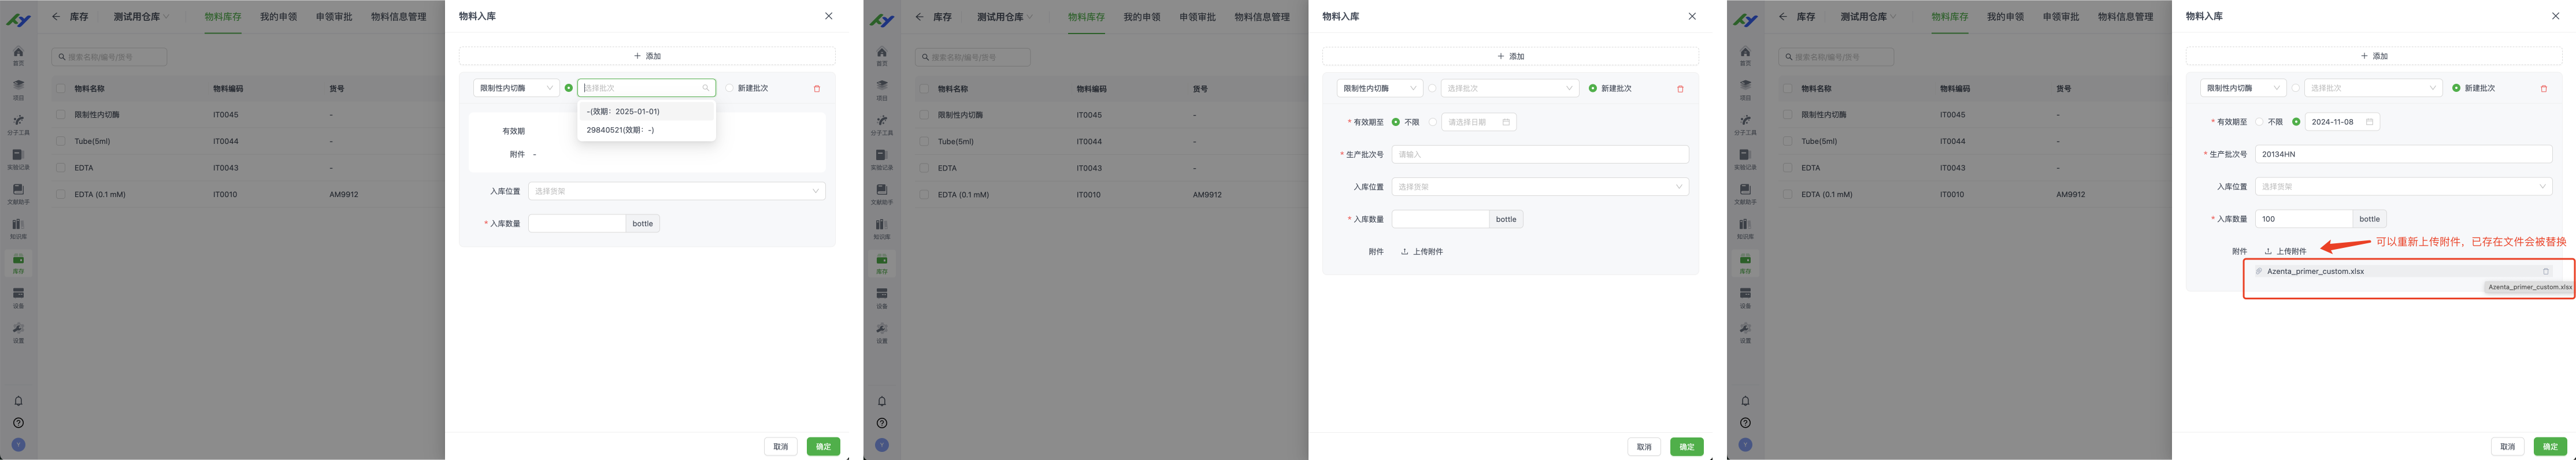Click calendar icon in the empty 请选择日期 field

[1506, 122]
